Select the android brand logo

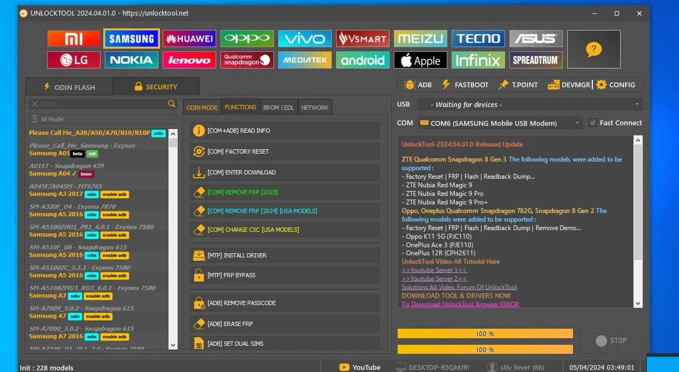point(363,60)
